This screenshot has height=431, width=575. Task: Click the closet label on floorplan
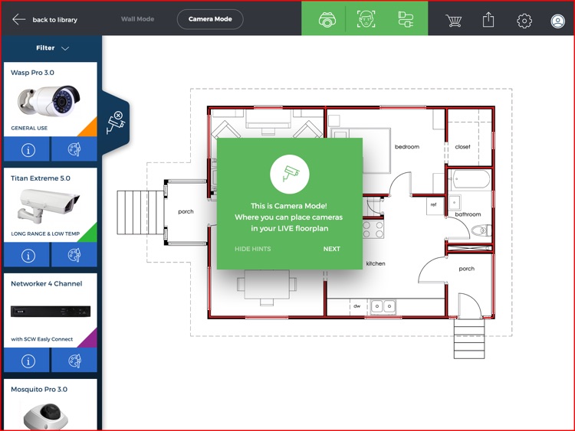pyautogui.click(x=463, y=147)
